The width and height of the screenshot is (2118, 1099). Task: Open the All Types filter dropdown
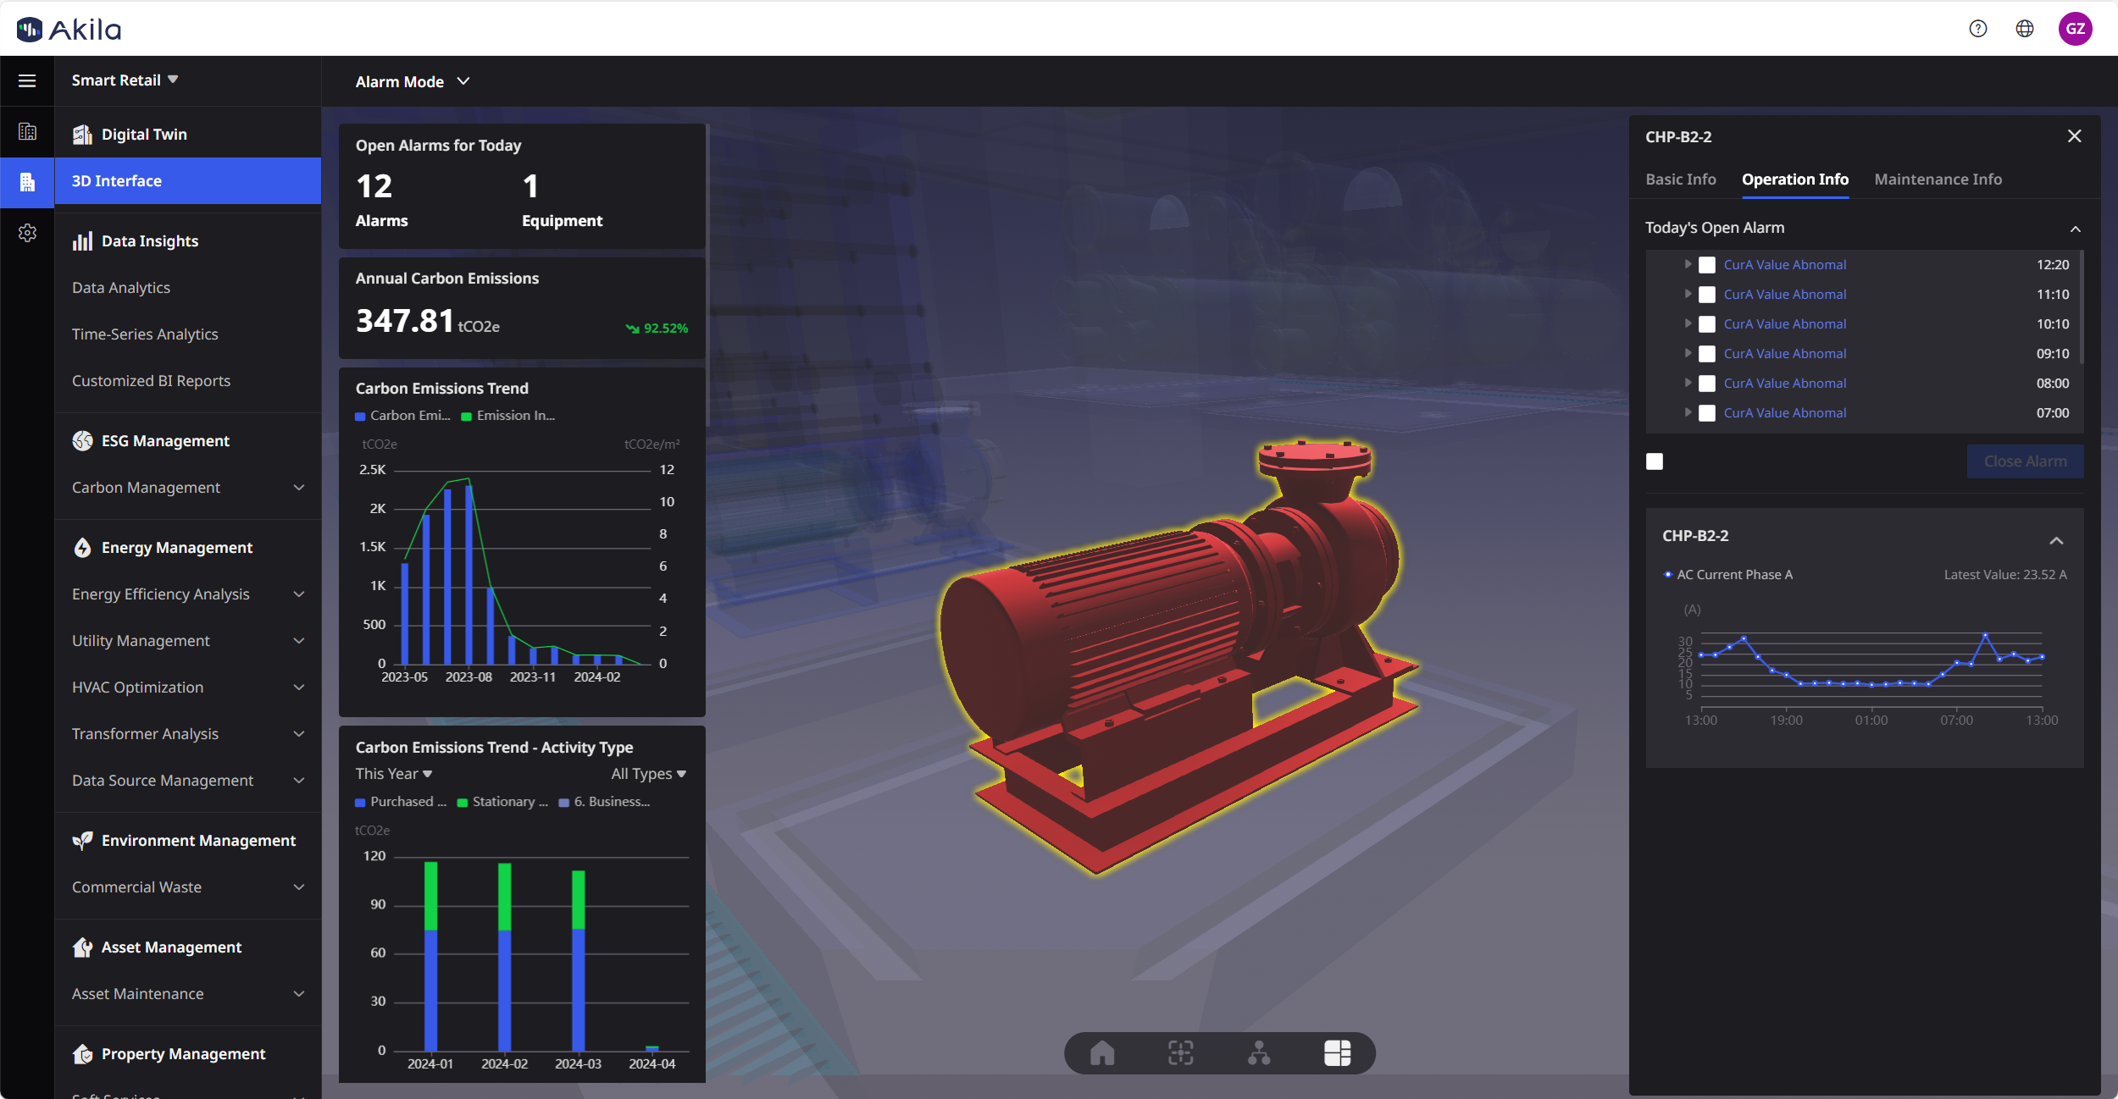(649, 774)
